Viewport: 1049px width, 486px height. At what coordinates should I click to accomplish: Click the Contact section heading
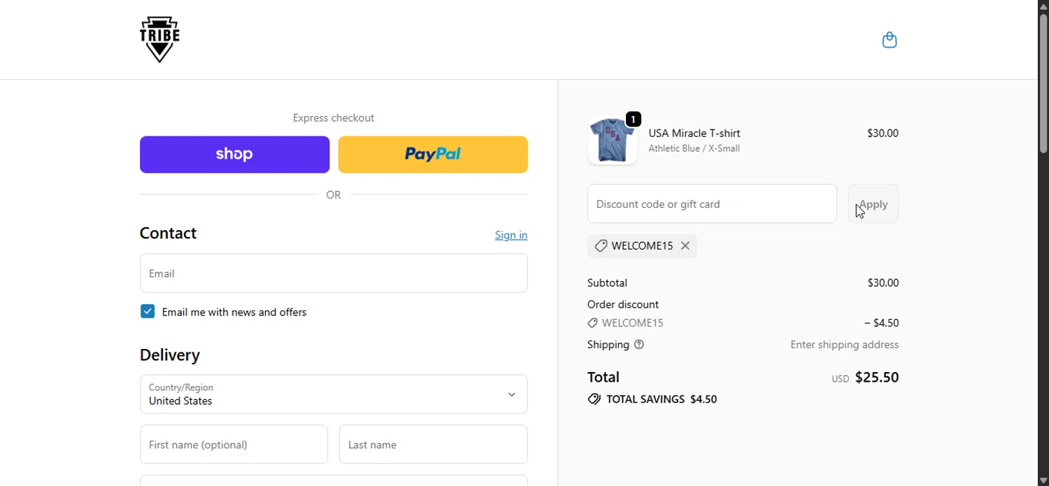pos(168,233)
